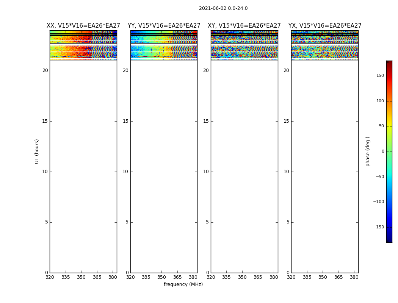Viewport: 398px width, 303px height.
Task: Click the 'phase (deg.)' colorbar label
Action: coord(368,151)
